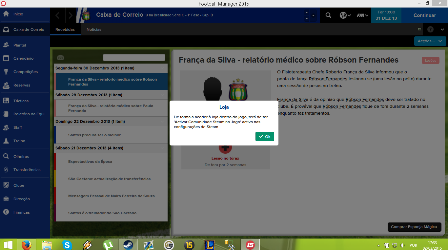This screenshot has width=448, height=250.
Task: Click the Finanças pound coin icon
Action: tap(6, 212)
